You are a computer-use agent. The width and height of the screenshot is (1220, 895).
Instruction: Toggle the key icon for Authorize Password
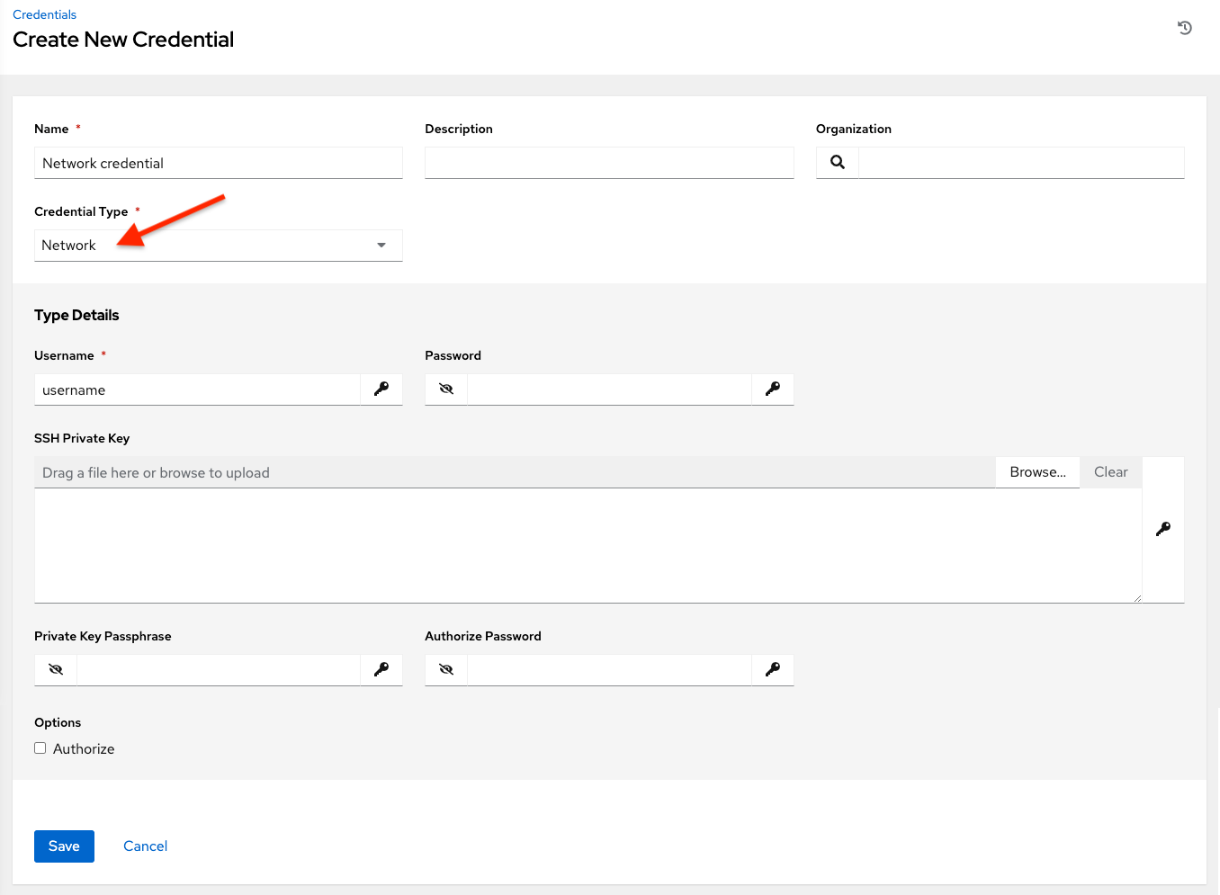click(772, 669)
